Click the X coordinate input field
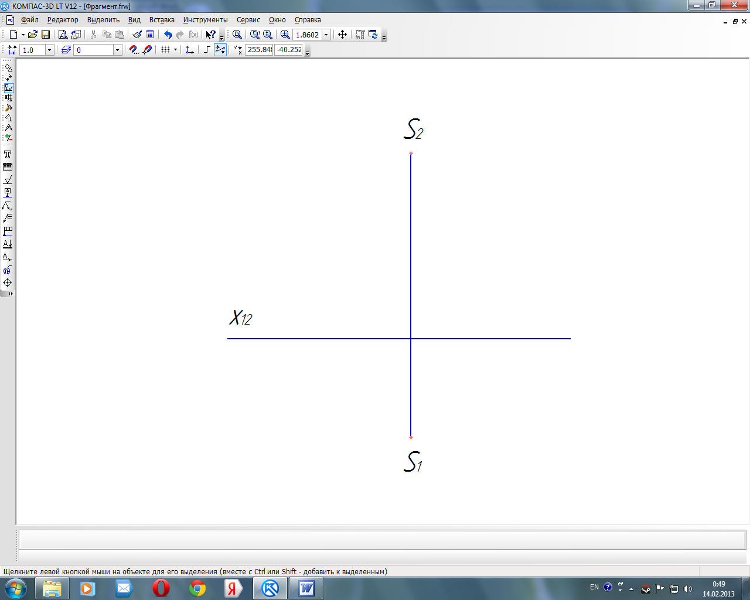Viewport: 750px width, 600px height. click(x=259, y=50)
